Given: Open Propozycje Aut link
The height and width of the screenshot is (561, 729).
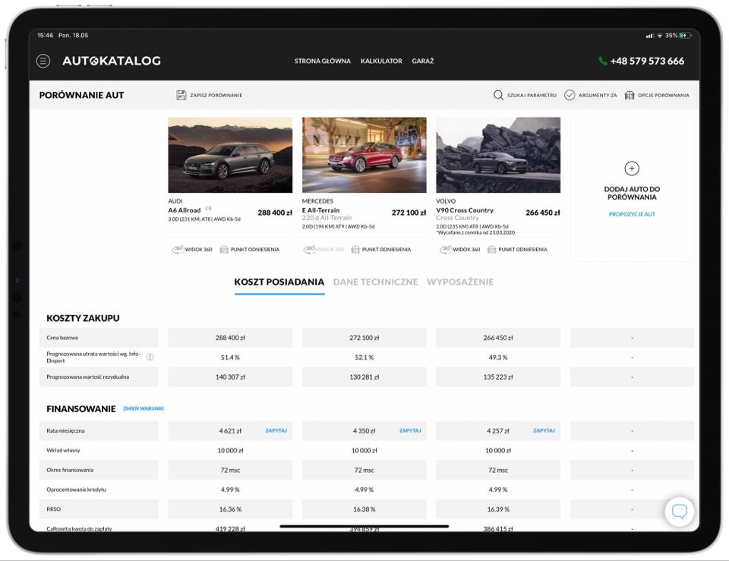Looking at the screenshot, I should point(632,214).
